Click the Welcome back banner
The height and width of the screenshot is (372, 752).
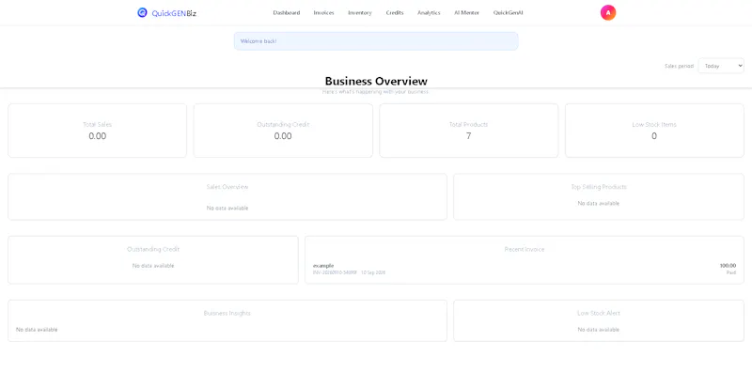pos(376,41)
